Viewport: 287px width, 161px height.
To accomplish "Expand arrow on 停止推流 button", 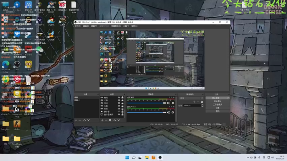I will coord(228,98).
